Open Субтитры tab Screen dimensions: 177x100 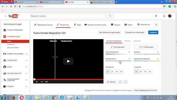point(129,25)
